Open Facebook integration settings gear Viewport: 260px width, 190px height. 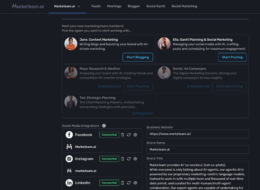point(135,135)
